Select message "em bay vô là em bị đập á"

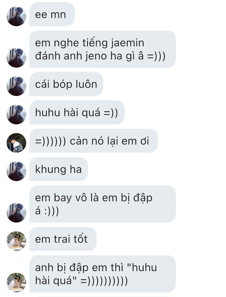pos(102,204)
